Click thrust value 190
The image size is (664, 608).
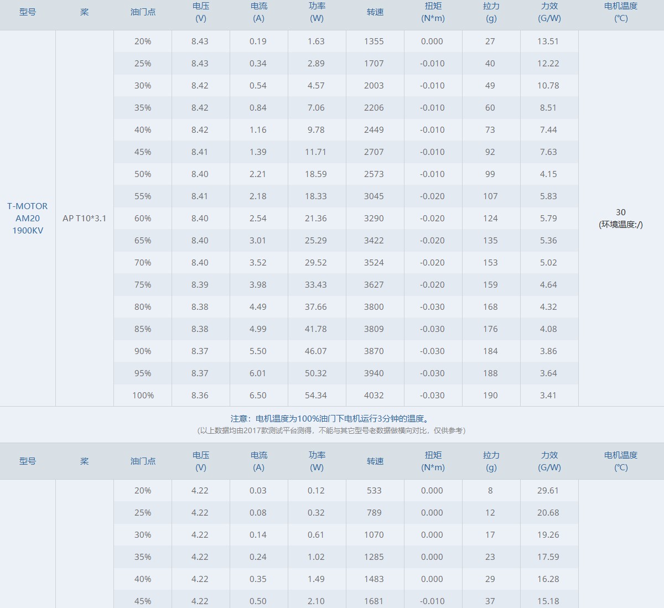[x=490, y=395]
